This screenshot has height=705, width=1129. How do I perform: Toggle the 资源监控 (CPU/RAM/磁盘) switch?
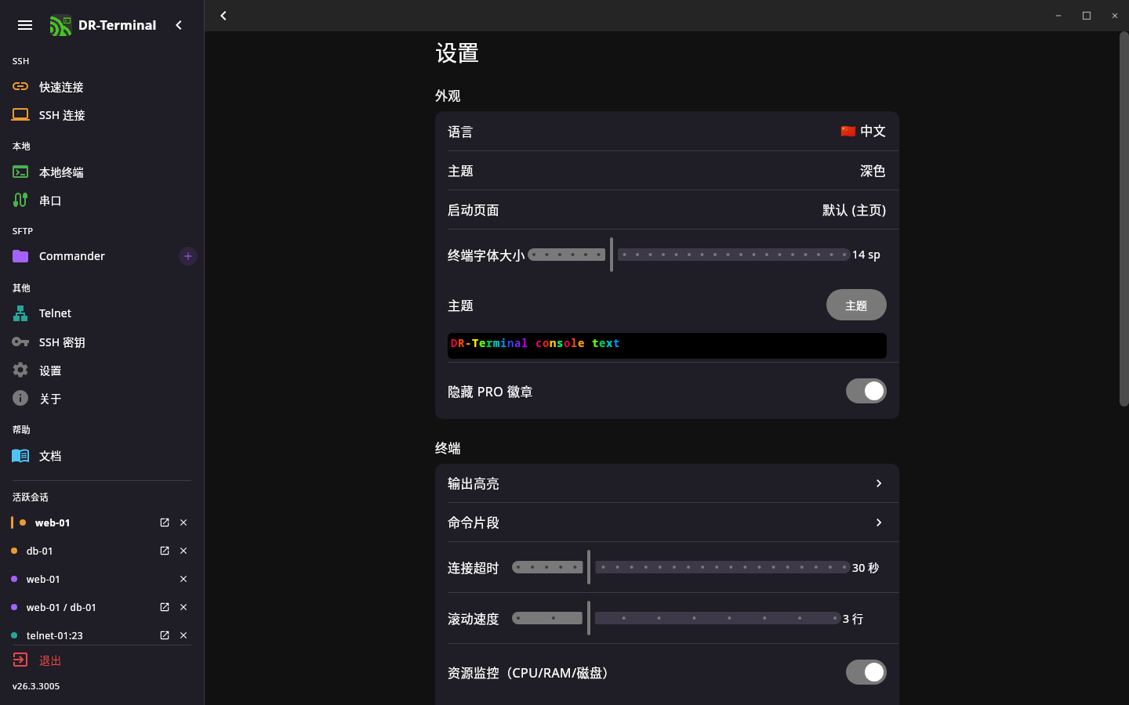[x=866, y=672]
